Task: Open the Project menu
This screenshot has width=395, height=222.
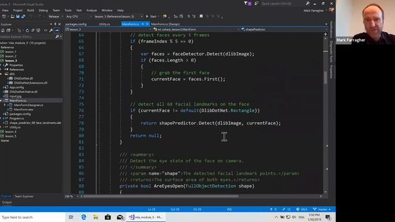Action: point(18,10)
